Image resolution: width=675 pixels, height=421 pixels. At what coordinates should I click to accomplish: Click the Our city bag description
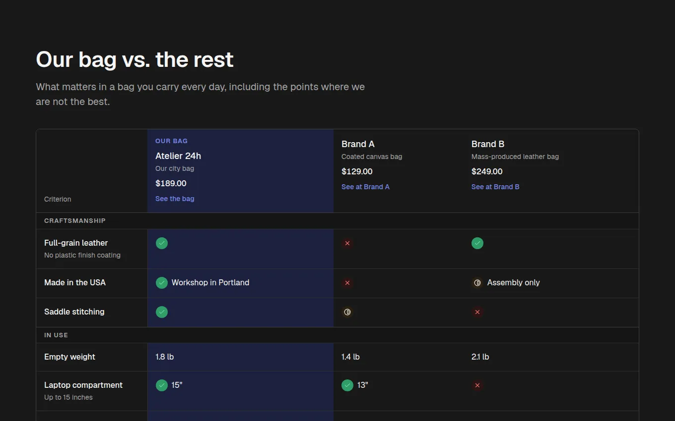(175, 168)
